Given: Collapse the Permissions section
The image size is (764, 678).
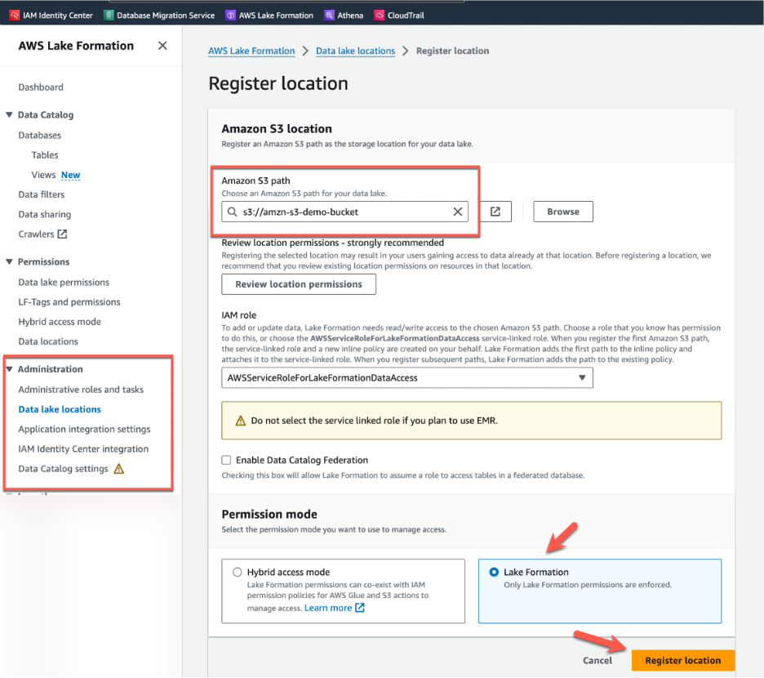Looking at the screenshot, I should pyautogui.click(x=9, y=262).
